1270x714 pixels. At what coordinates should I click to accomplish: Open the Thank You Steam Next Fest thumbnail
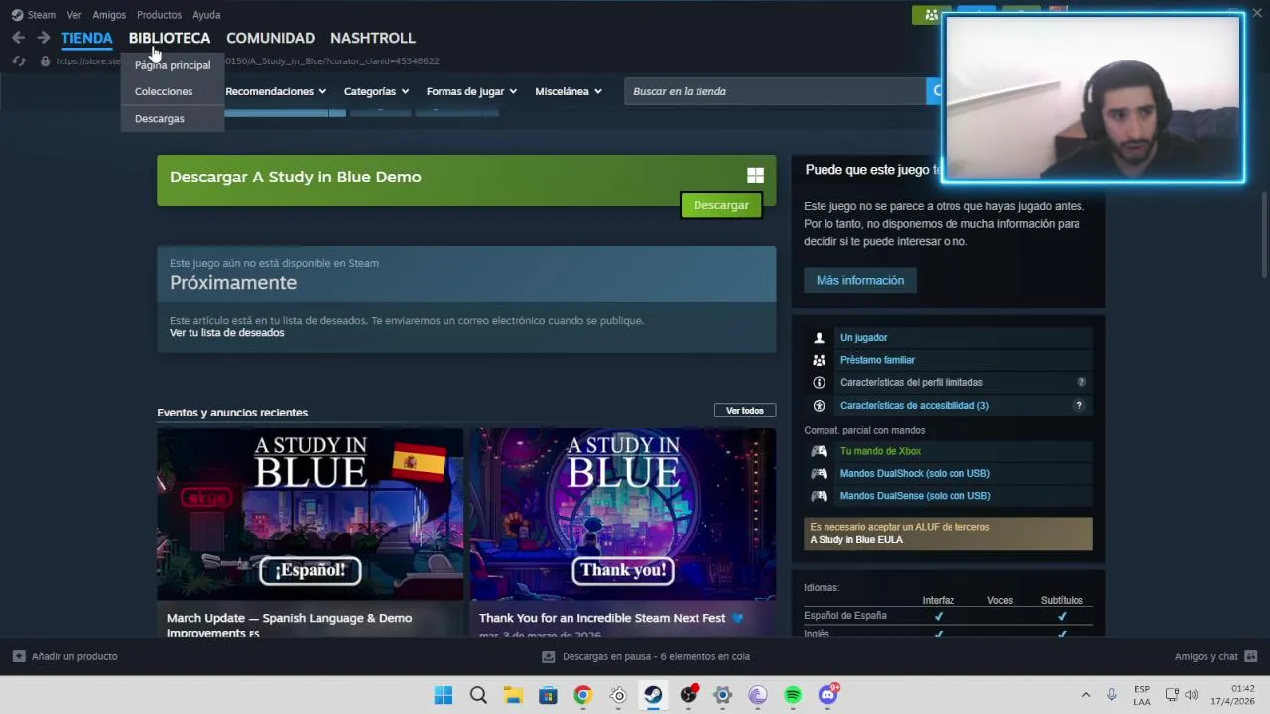point(623,515)
